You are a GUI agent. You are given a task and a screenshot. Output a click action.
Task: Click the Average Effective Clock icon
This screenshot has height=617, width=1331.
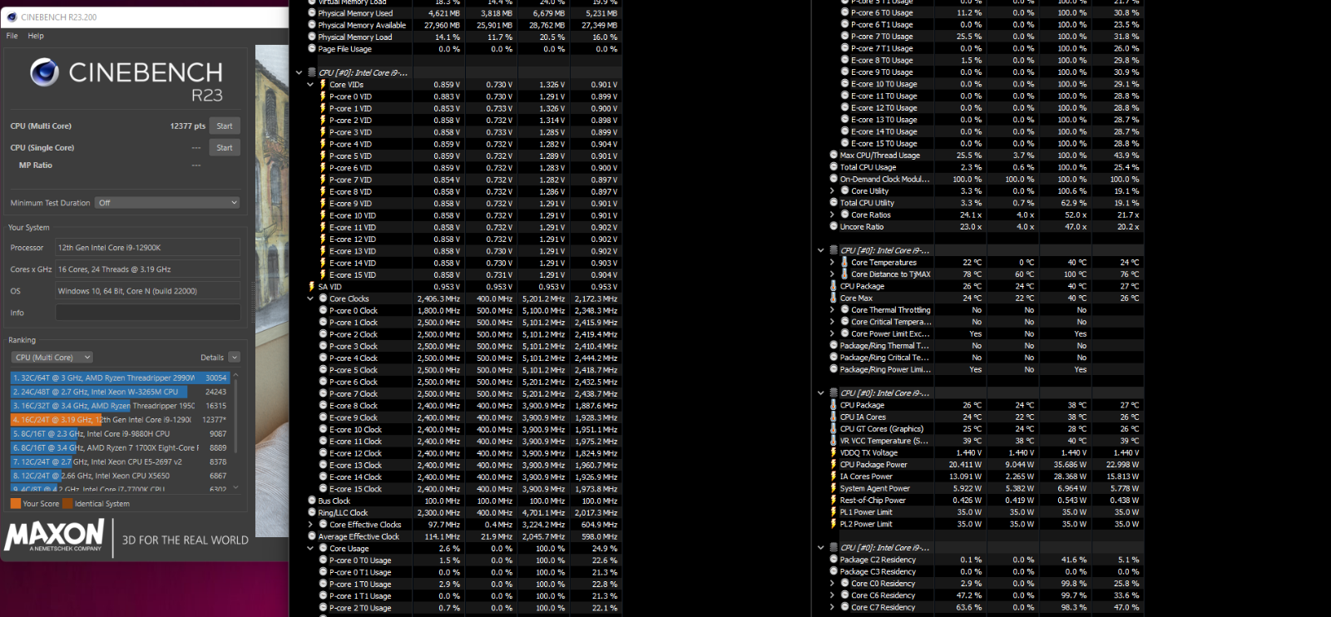[312, 536]
